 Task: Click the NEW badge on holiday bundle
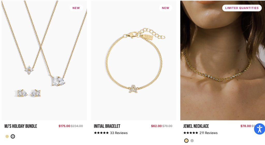click(x=76, y=8)
